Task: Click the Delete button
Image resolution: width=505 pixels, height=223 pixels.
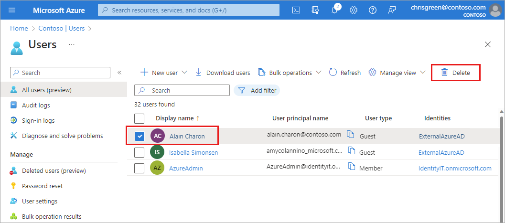Action: point(455,73)
